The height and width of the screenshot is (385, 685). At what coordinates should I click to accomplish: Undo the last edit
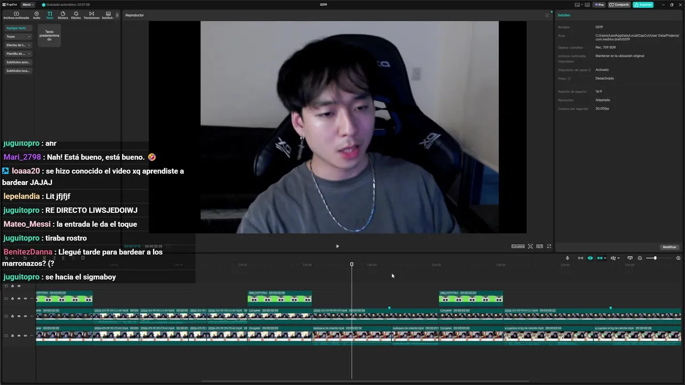25,258
